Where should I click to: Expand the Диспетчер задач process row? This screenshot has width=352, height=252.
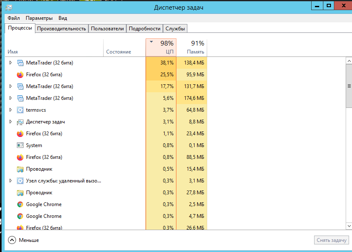click(x=11, y=122)
